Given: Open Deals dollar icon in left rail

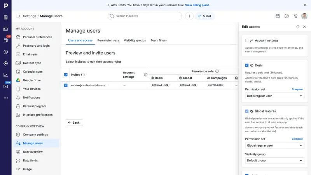Looking at the screenshot, I should (x=6, y=52).
